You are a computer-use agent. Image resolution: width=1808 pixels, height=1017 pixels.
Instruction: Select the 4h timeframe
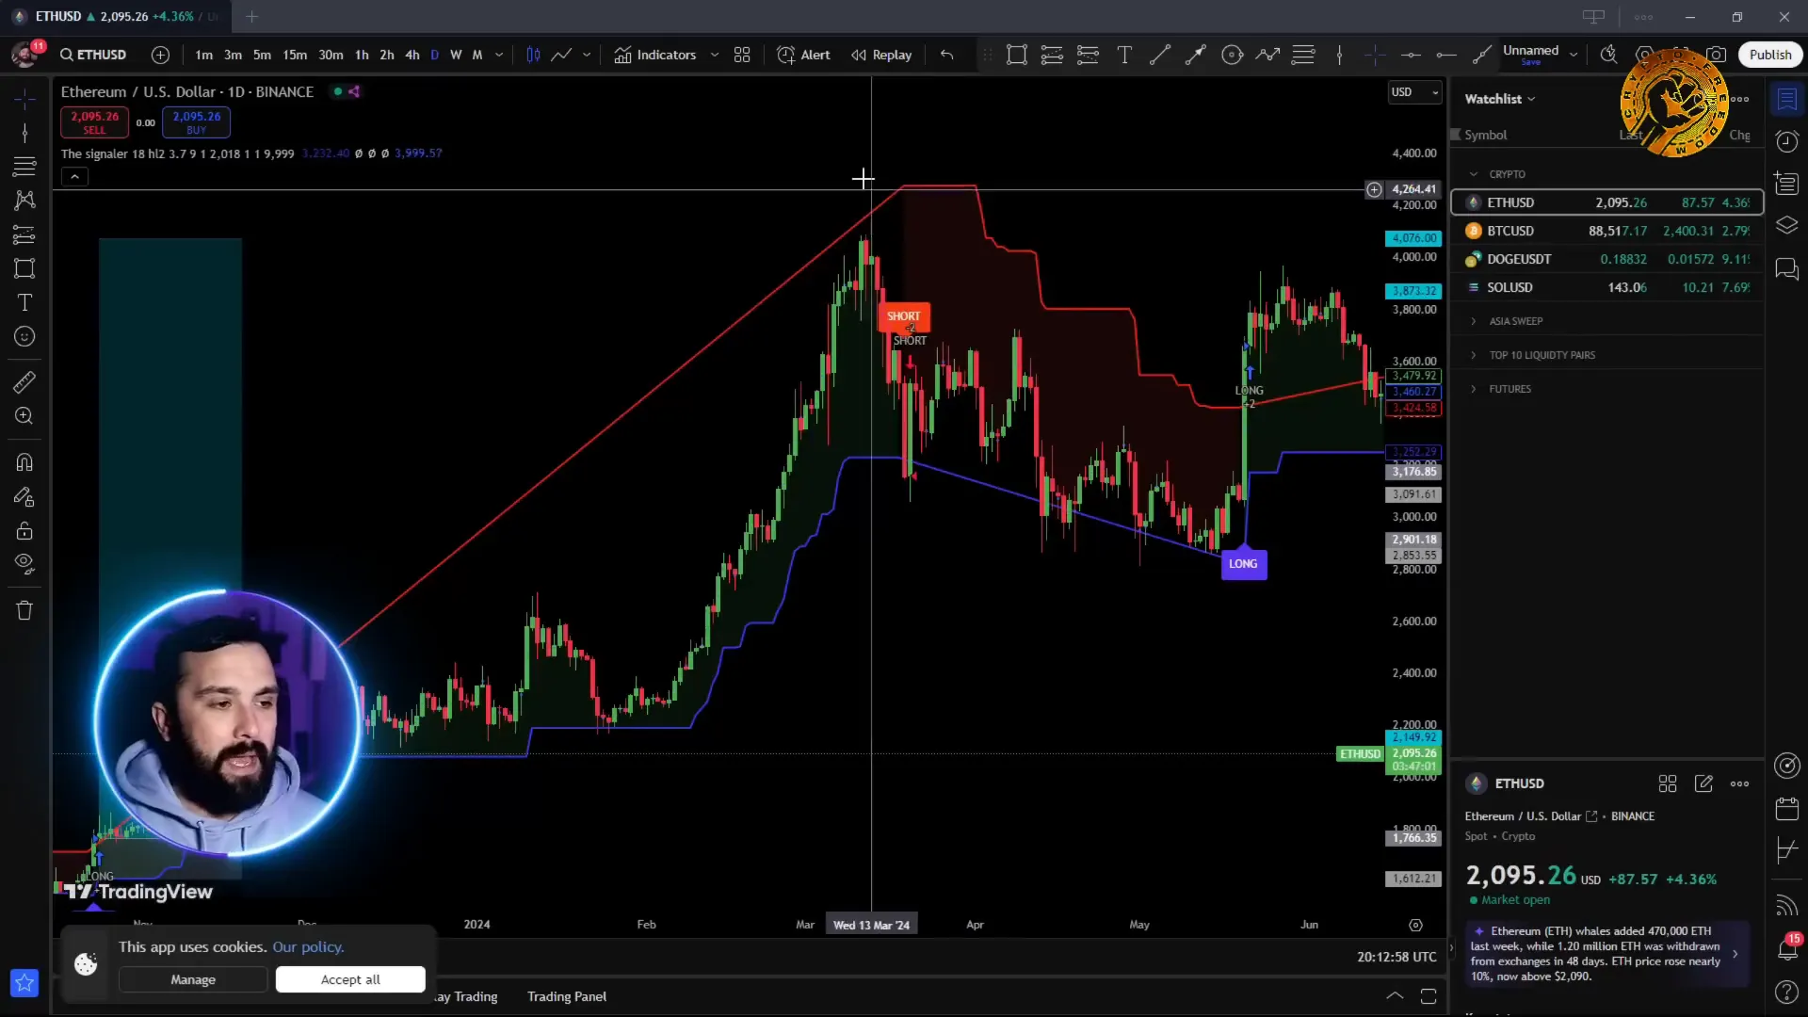(x=412, y=55)
